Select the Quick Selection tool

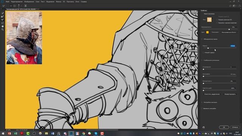3,13
